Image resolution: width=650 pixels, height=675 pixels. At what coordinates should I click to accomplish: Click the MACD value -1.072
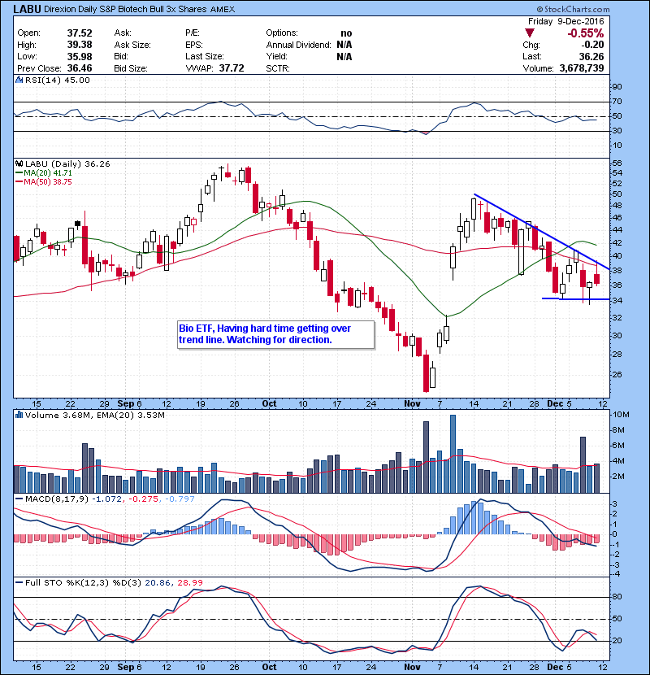tap(106, 499)
